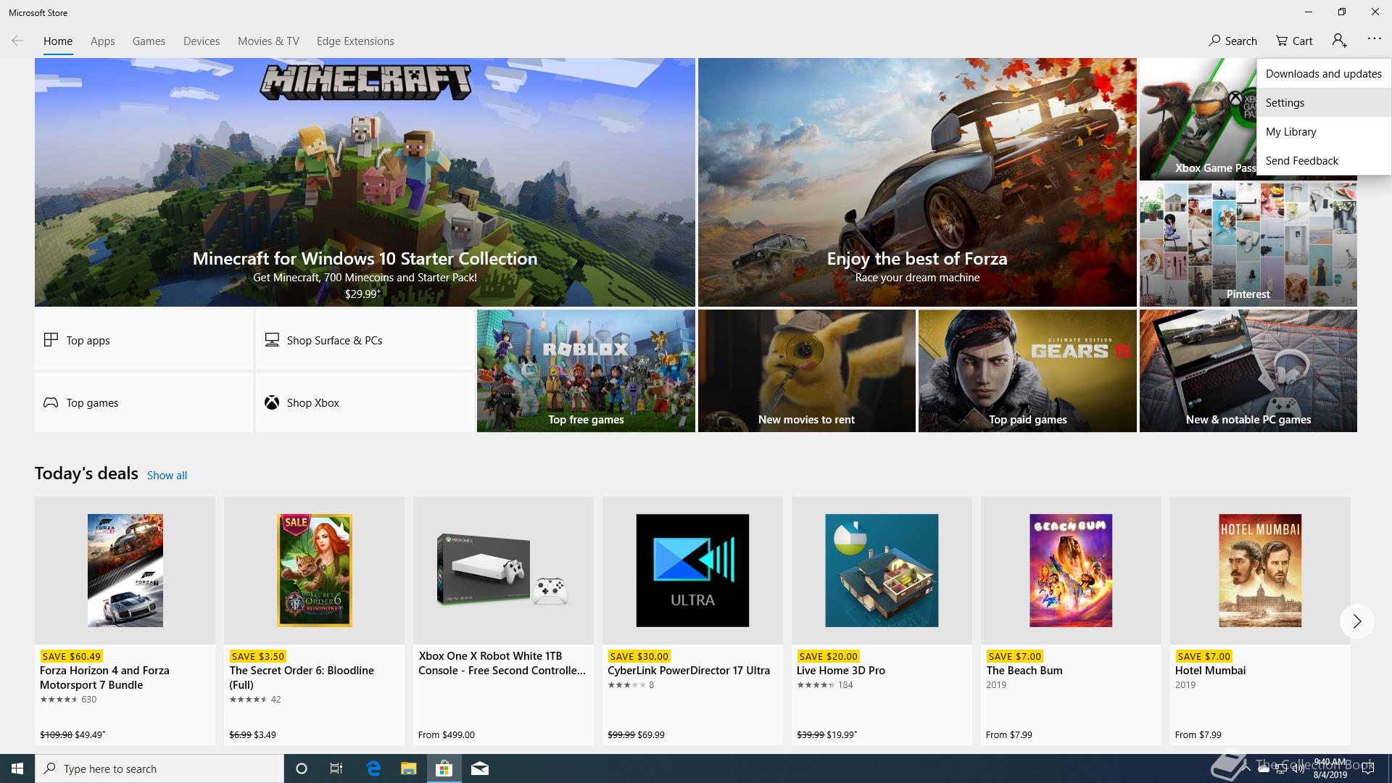Click the Top games controller icon
The height and width of the screenshot is (783, 1392).
[x=51, y=402]
